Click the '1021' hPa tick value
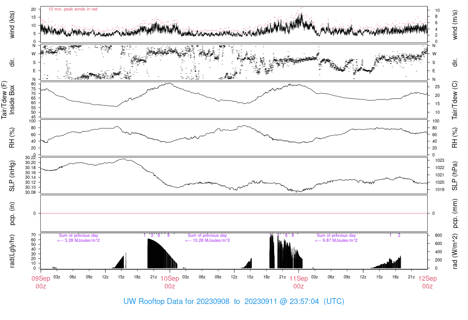The image size is (468, 320). [440, 175]
